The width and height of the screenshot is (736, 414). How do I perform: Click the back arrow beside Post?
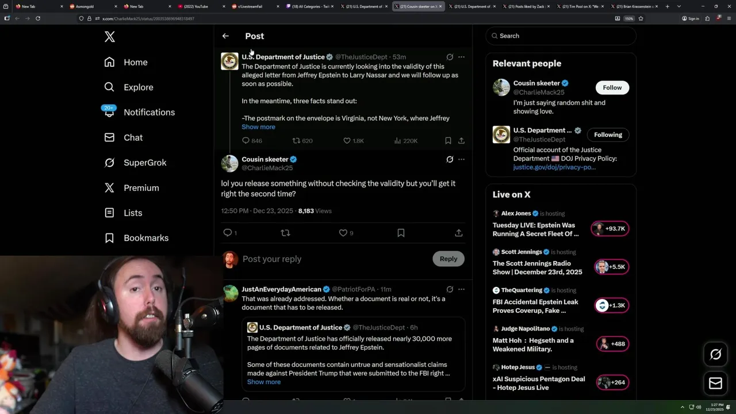coord(225,36)
